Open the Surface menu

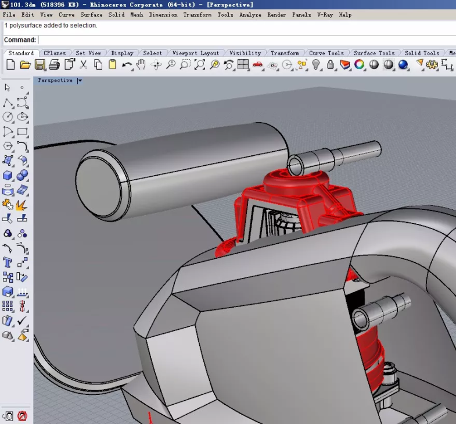tap(91, 15)
